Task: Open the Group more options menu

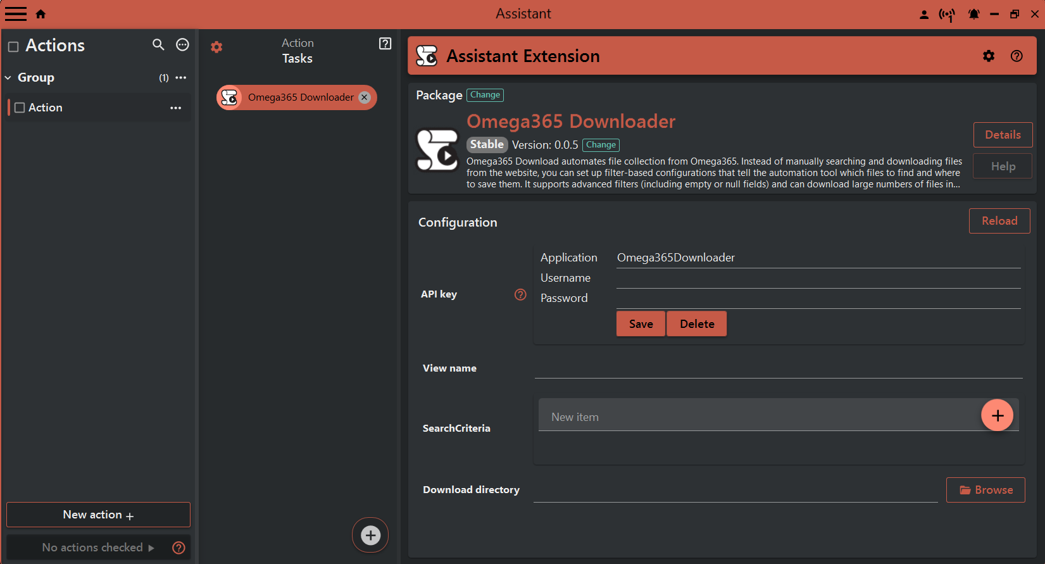Action: point(181,78)
